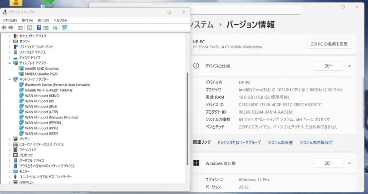
Task: Click the Back arrow in Device Manager toolbar
Action: [4, 28]
